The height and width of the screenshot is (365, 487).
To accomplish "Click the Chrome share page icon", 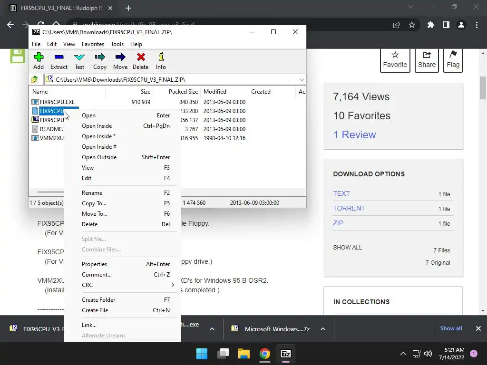I will [x=397, y=25].
